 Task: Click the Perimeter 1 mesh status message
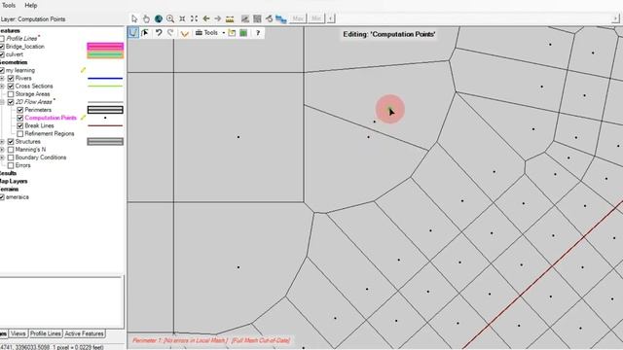[x=211, y=340]
